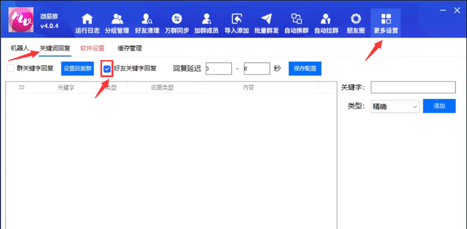
Task: Enable 群关键字回复 checkbox
Action: (11, 68)
